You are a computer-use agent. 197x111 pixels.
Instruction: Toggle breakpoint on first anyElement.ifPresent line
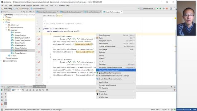(x=39, y=44)
